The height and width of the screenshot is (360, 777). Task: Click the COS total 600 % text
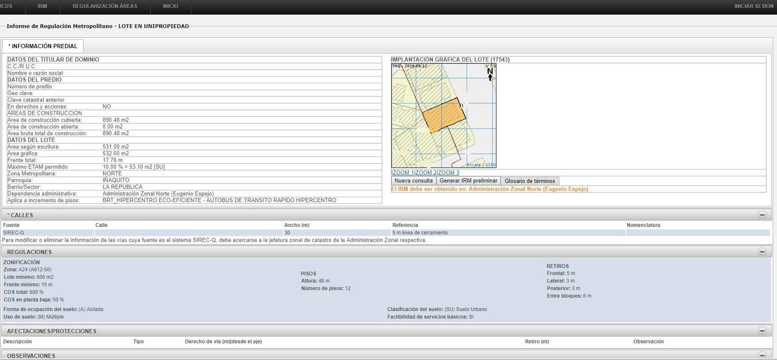pyautogui.click(x=24, y=292)
